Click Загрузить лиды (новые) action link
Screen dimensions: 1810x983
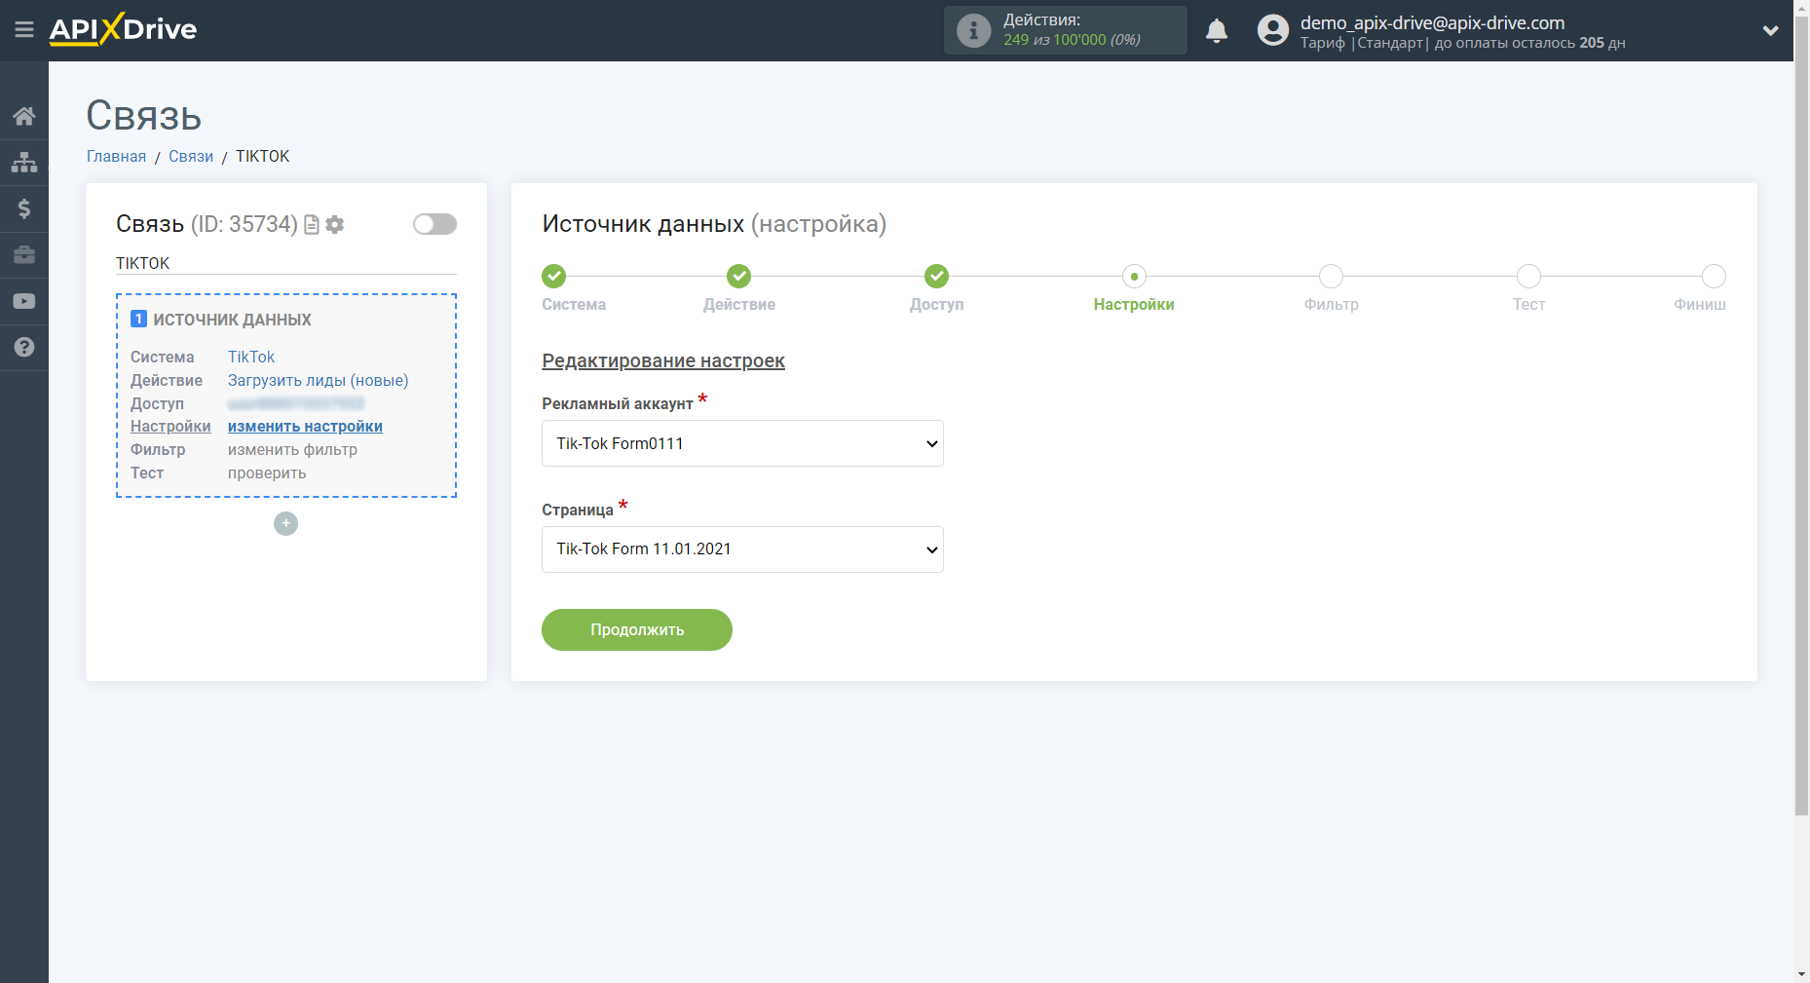(319, 381)
